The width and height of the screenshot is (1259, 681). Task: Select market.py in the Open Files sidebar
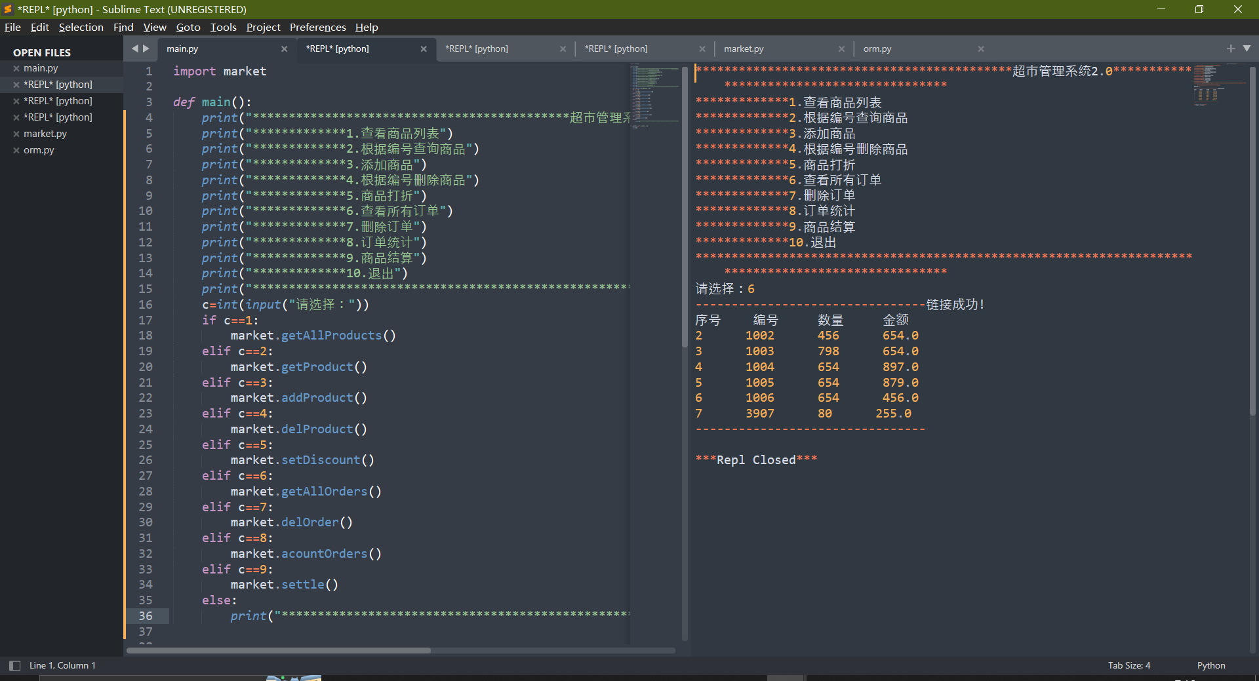45,134
